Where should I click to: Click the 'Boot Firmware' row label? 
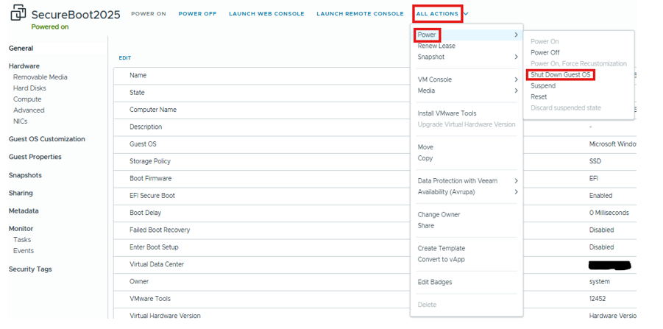click(x=151, y=178)
